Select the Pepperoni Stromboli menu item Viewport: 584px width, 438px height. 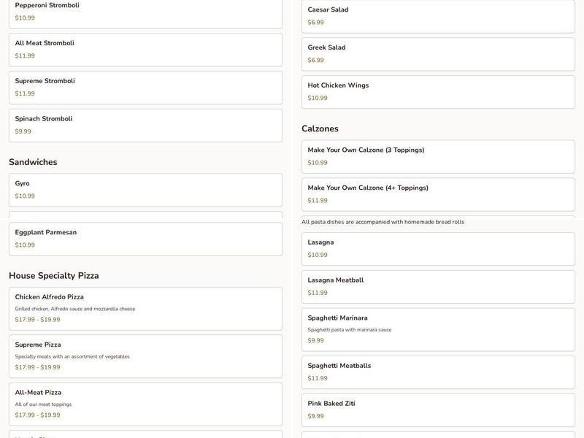(145, 12)
